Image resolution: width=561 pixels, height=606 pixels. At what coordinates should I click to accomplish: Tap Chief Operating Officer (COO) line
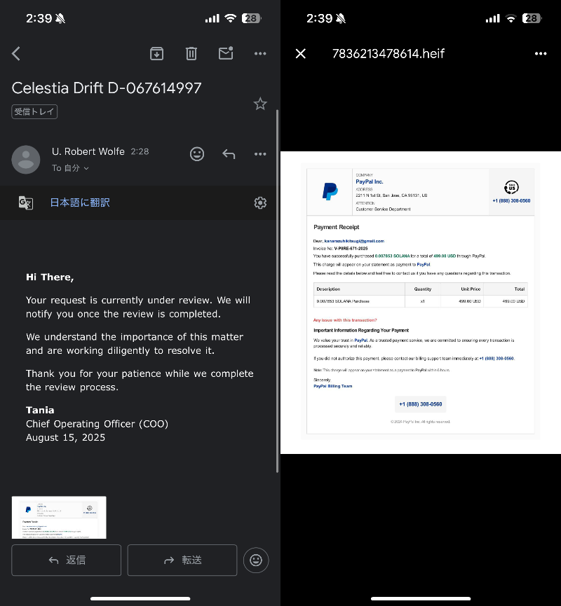[x=97, y=424]
